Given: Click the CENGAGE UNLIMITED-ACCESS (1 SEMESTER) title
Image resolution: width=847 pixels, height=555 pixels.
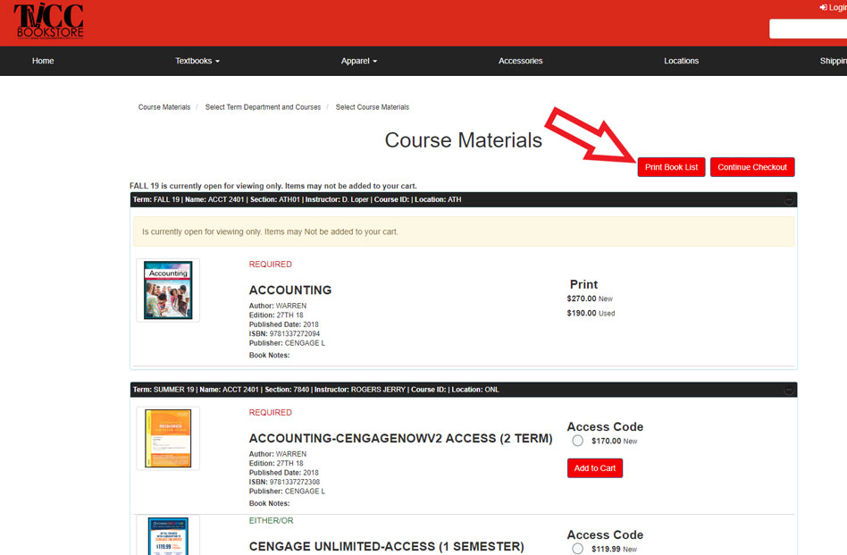Looking at the screenshot, I should tap(386, 546).
